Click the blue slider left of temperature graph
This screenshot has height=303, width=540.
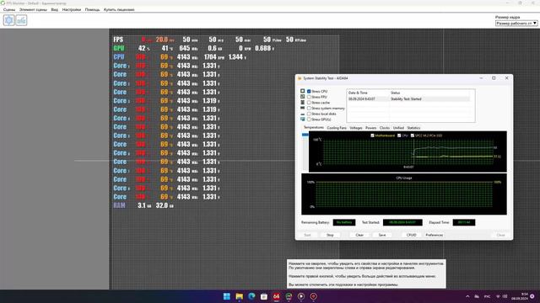[x=305, y=135]
